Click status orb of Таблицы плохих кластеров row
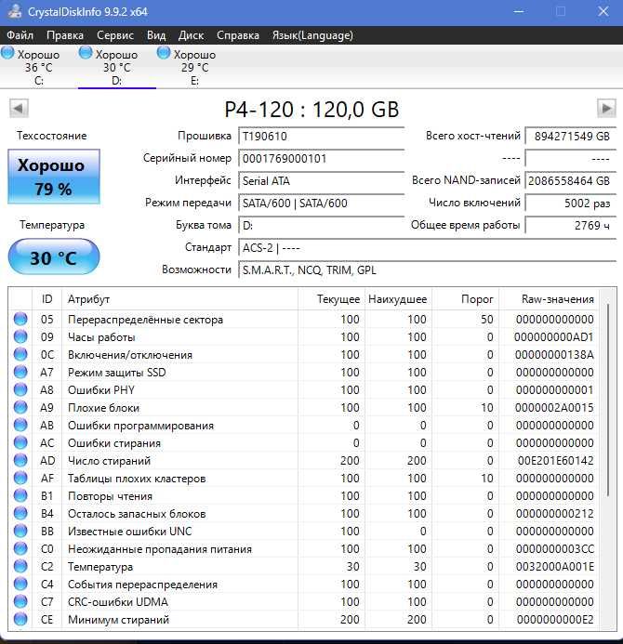This screenshot has height=644, width=623. [x=20, y=478]
